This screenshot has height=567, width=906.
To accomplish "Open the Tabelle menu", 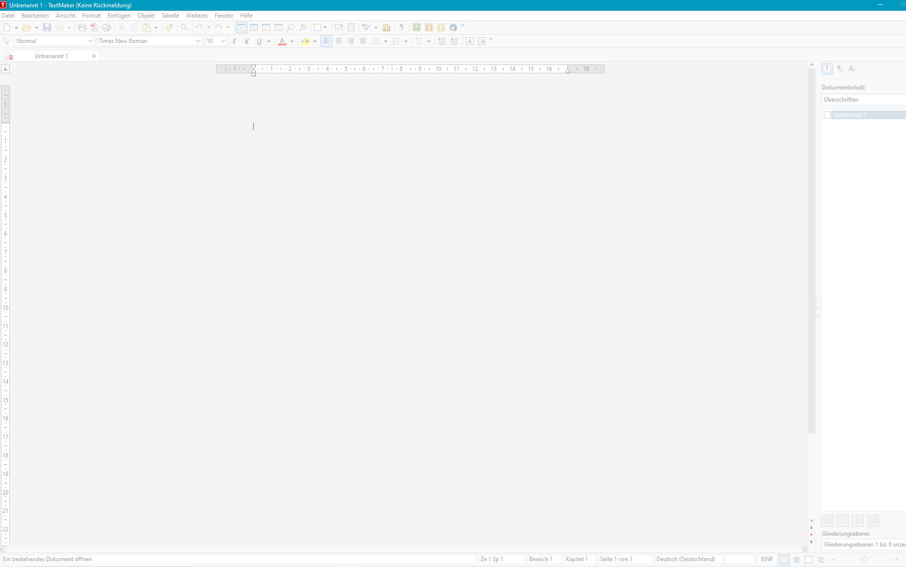I will tap(170, 16).
